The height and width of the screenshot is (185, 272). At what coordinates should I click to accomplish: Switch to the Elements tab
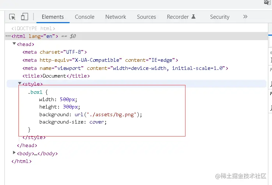pos(53,17)
